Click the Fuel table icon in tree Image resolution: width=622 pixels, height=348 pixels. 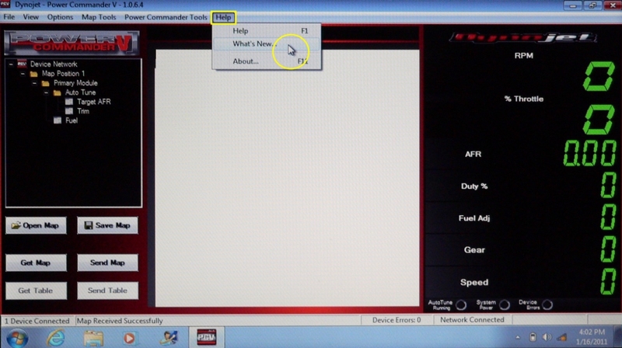[x=58, y=120]
